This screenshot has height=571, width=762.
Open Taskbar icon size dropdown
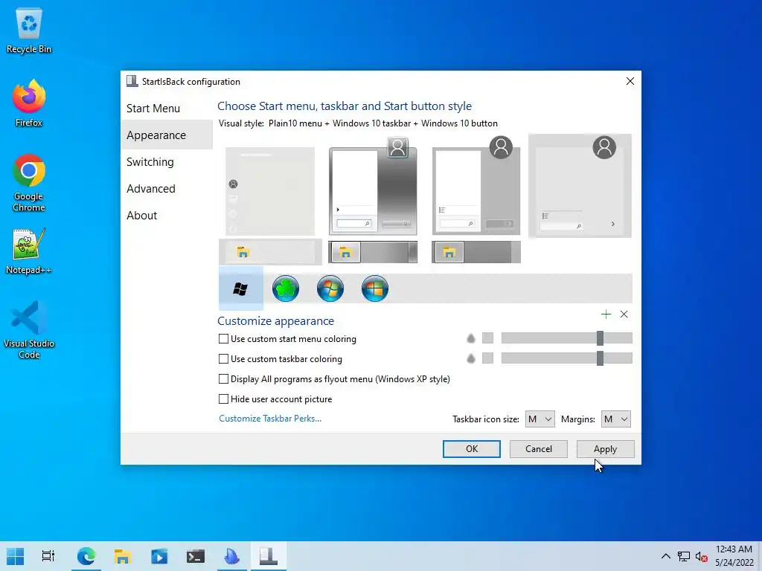click(x=540, y=419)
